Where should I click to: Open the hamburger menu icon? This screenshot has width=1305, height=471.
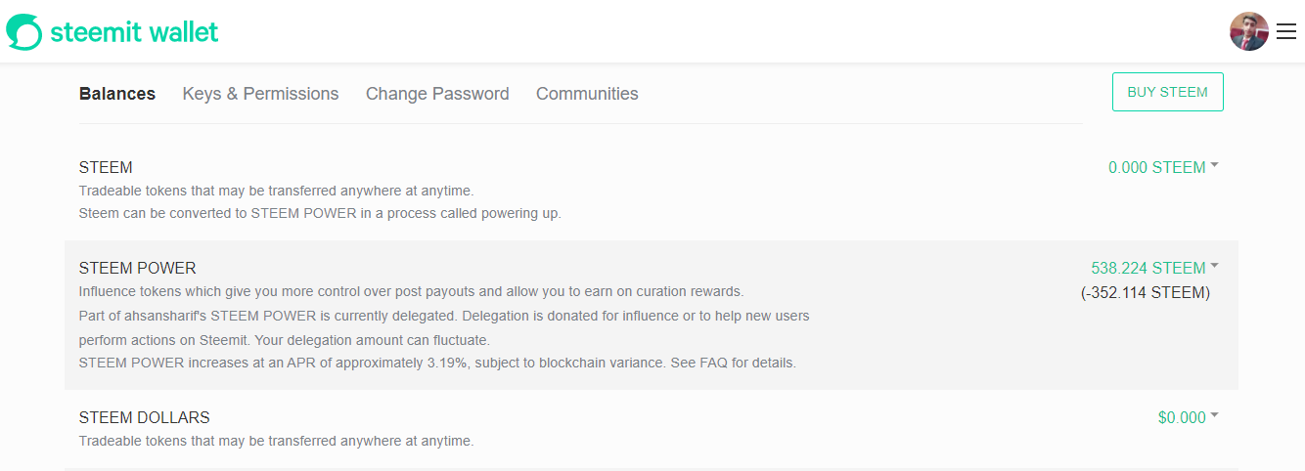click(x=1286, y=32)
